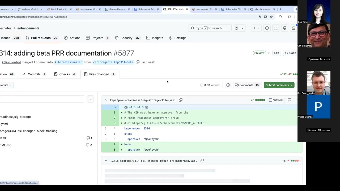
Task: Click the 3314.yaml file path header link
Action: pos(143,100)
